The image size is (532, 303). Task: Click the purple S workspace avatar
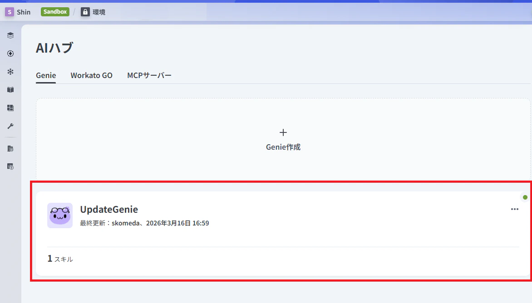[x=10, y=12]
